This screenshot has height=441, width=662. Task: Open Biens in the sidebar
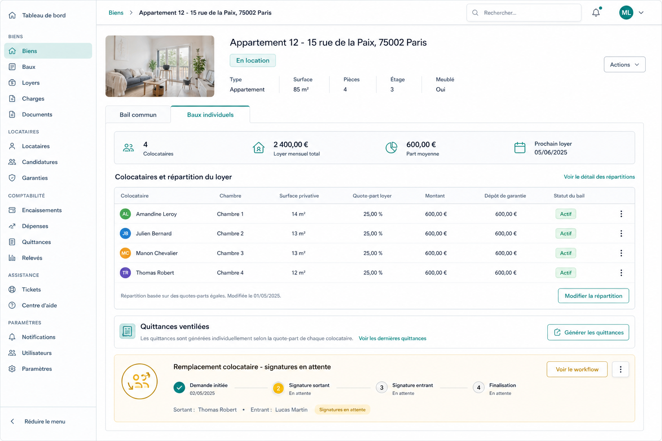48,51
